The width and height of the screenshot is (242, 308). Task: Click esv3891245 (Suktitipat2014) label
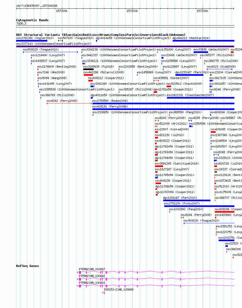(x=177, y=164)
